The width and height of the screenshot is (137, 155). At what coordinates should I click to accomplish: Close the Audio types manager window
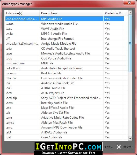(x=129, y=3)
